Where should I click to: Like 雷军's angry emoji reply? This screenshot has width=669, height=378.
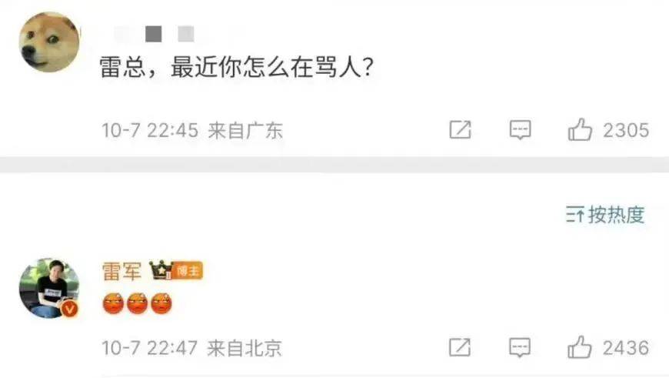point(579,346)
